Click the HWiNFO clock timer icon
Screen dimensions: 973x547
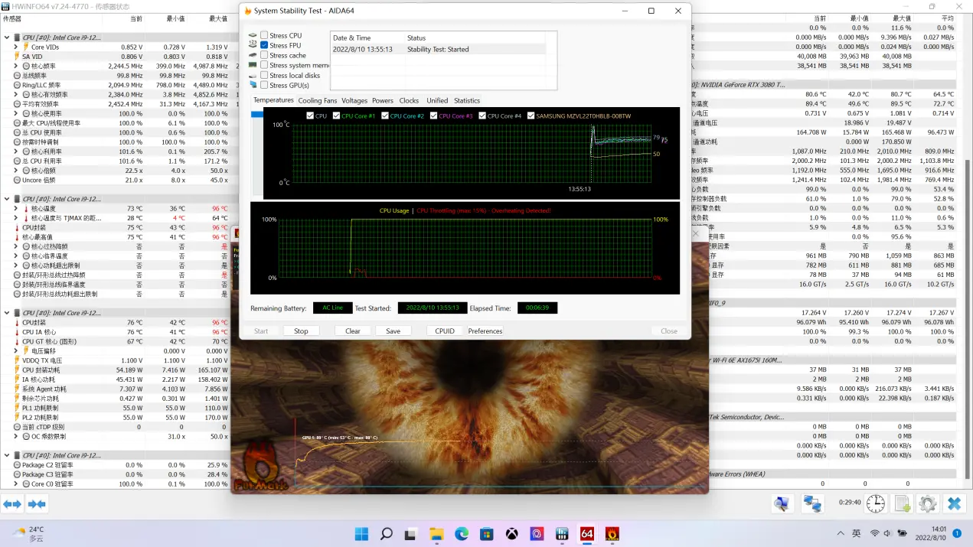point(876,503)
